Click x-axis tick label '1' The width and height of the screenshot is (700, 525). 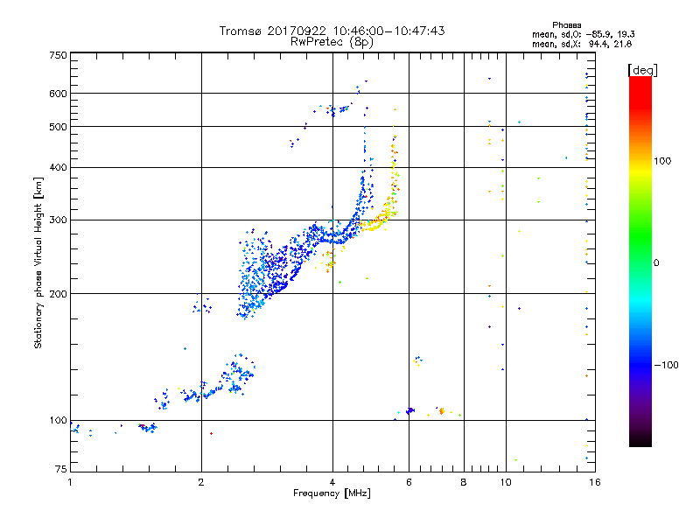[x=70, y=482]
